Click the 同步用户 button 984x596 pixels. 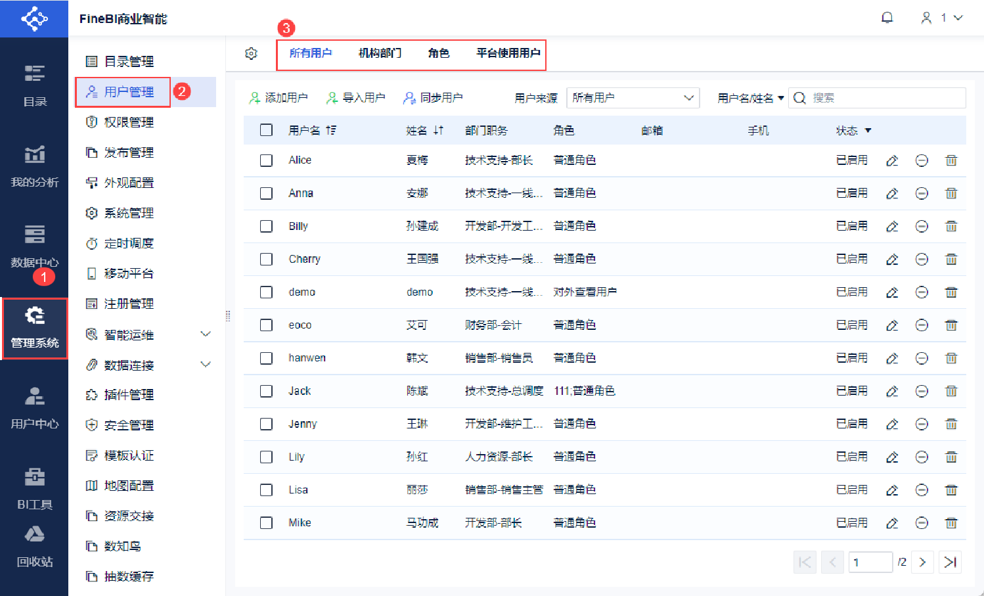pos(433,98)
